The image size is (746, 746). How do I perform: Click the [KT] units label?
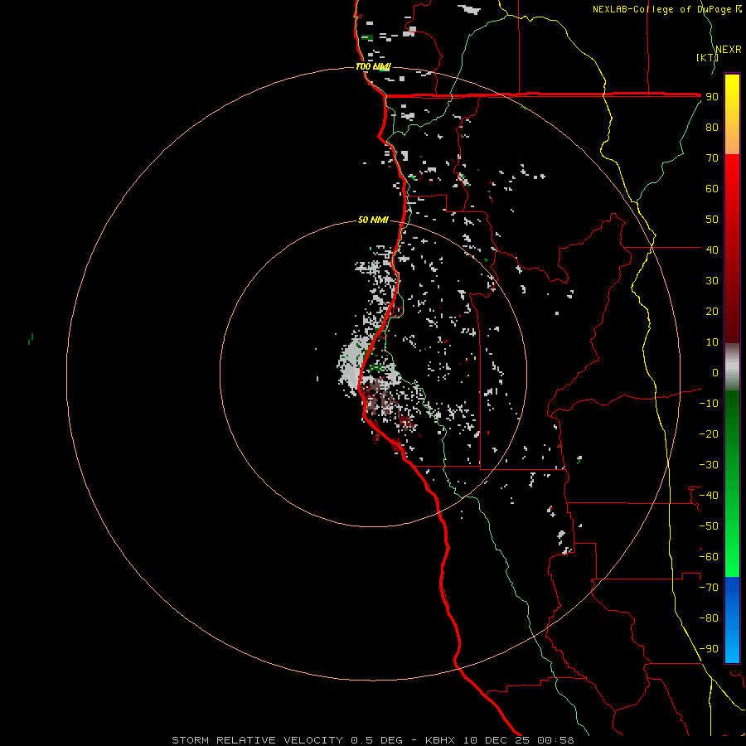707,57
